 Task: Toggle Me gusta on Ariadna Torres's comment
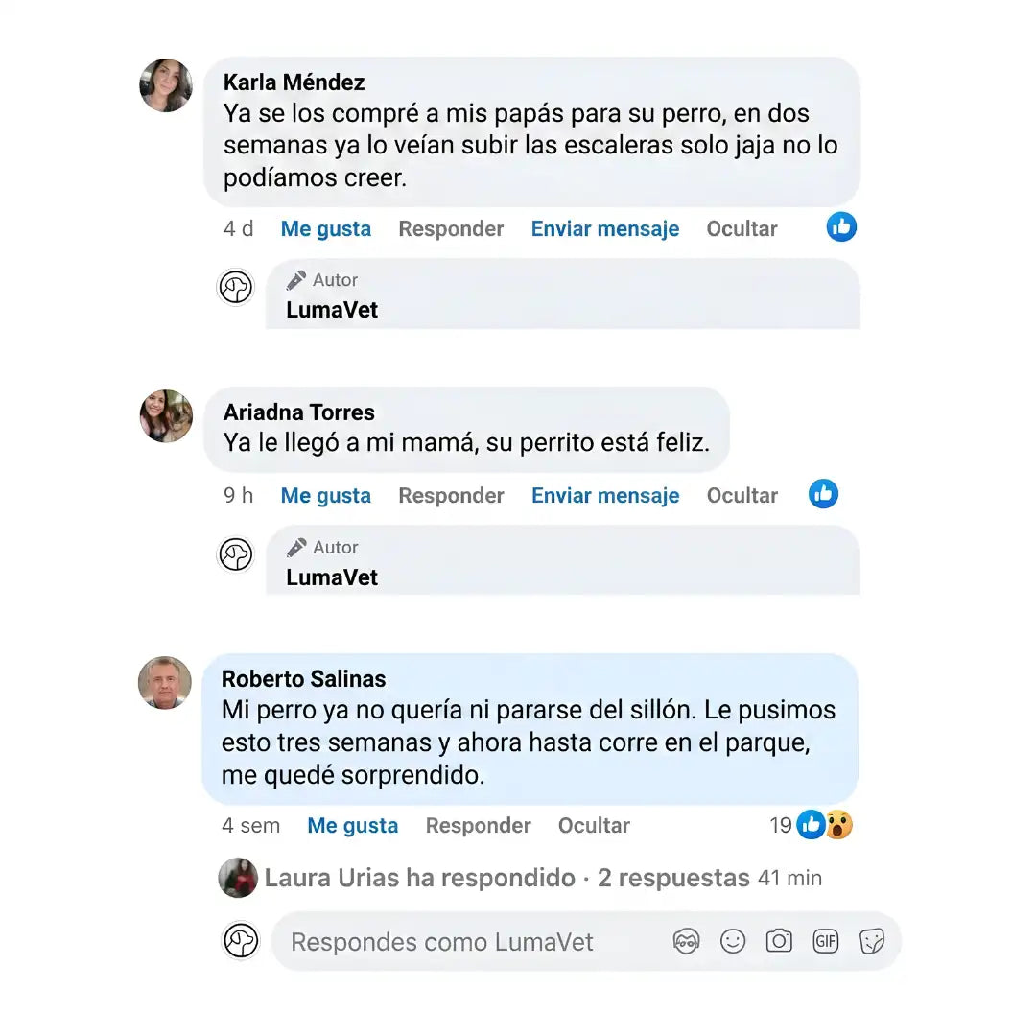326,496
